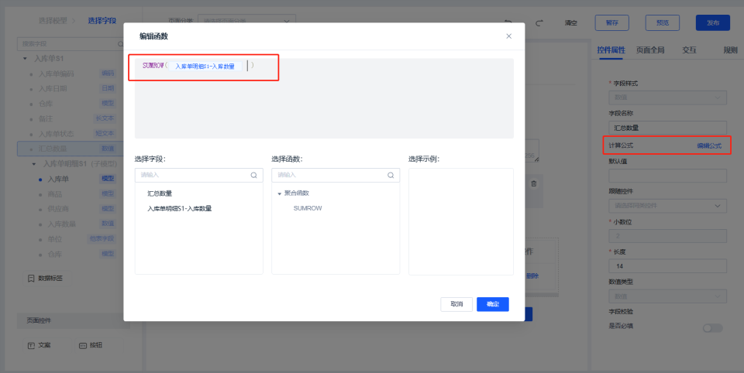Click search icon in 搜索字段 box
The height and width of the screenshot is (373, 744).
coord(121,43)
